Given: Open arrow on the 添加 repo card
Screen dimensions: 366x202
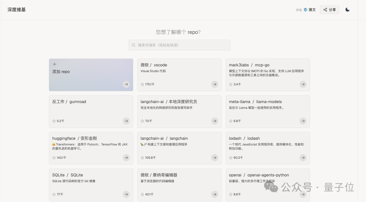Looking at the screenshot, I should [x=126, y=84].
